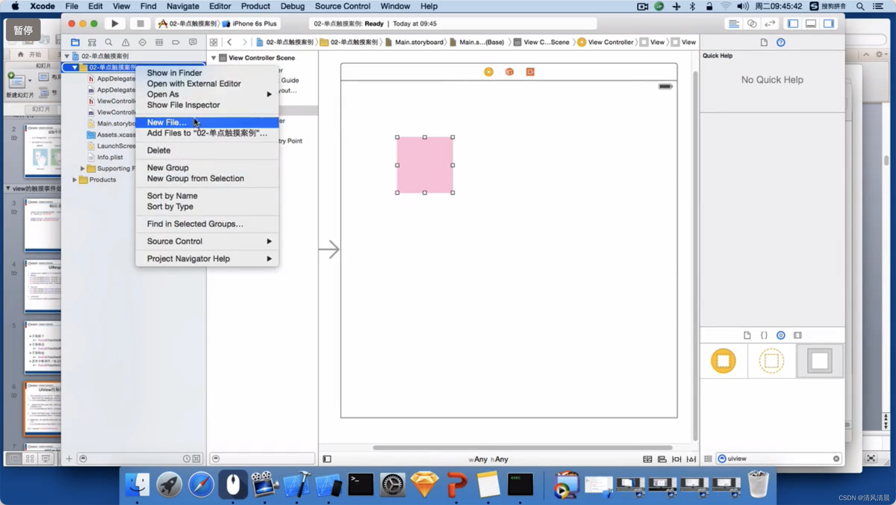Toggle the Debug area visibility
896x505 pixels.
point(811,24)
